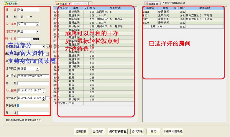Screen dimensions: 230x137
Task: Click the smiley icon on 客人信息 tab
Action: (6, 4)
